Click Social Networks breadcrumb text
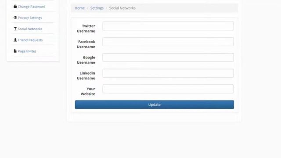The width and height of the screenshot is (281, 158). 122,8
